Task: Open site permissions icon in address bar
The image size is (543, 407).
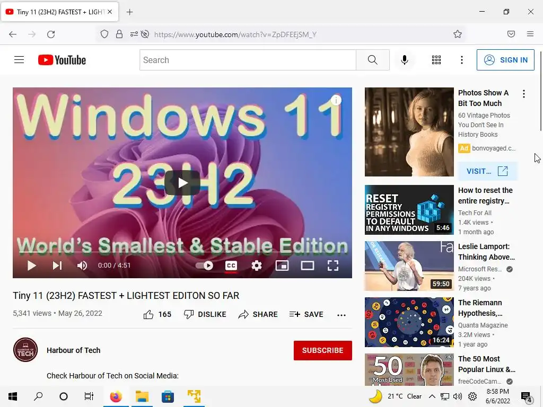Action: (x=134, y=34)
